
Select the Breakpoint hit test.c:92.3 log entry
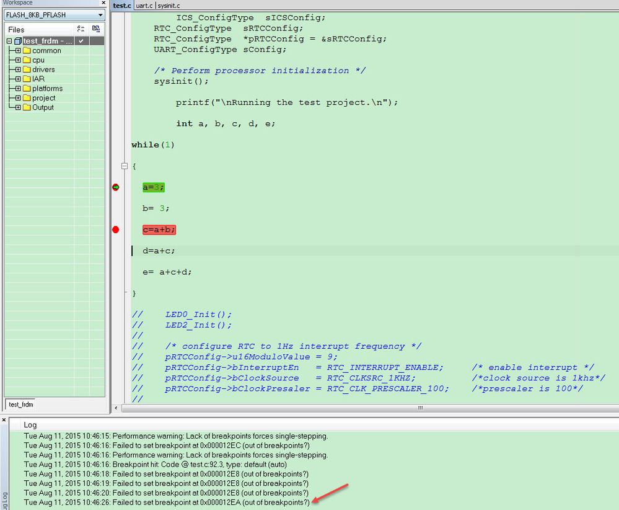pos(155,465)
